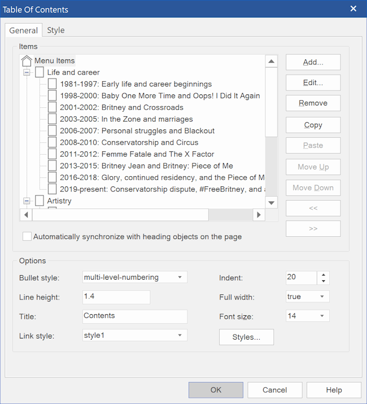Open the Font size dropdown

pyautogui.click(x=308, y=316)
